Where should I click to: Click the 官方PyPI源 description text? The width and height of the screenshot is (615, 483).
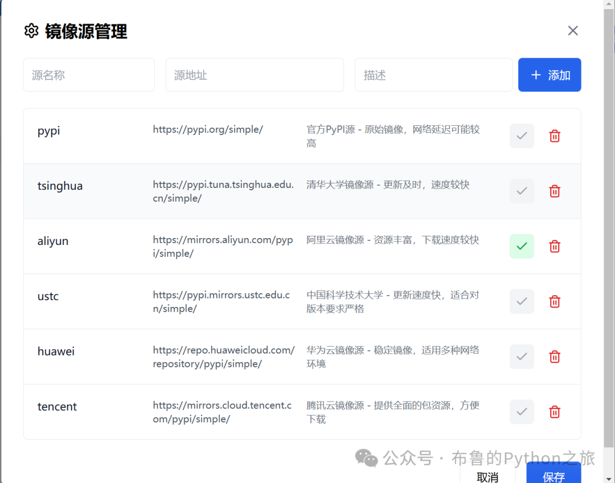point(393,136)
